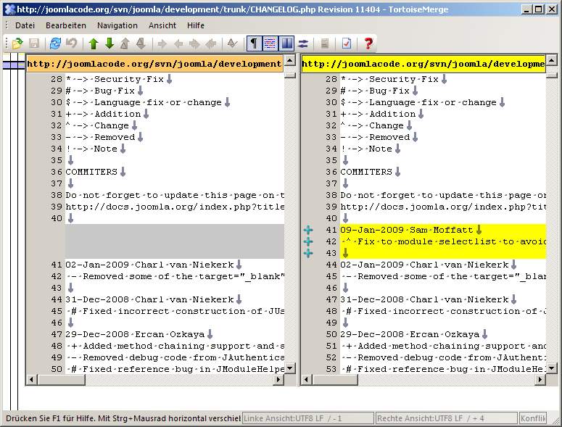Click the mark as resolved checkmark icon
This screenshot has height=427, width=562.
pyautogui.click(x=232, y=43)
